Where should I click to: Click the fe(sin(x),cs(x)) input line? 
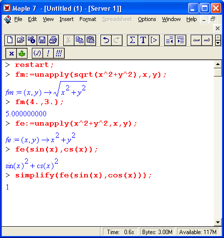click(x=56, y=150)
